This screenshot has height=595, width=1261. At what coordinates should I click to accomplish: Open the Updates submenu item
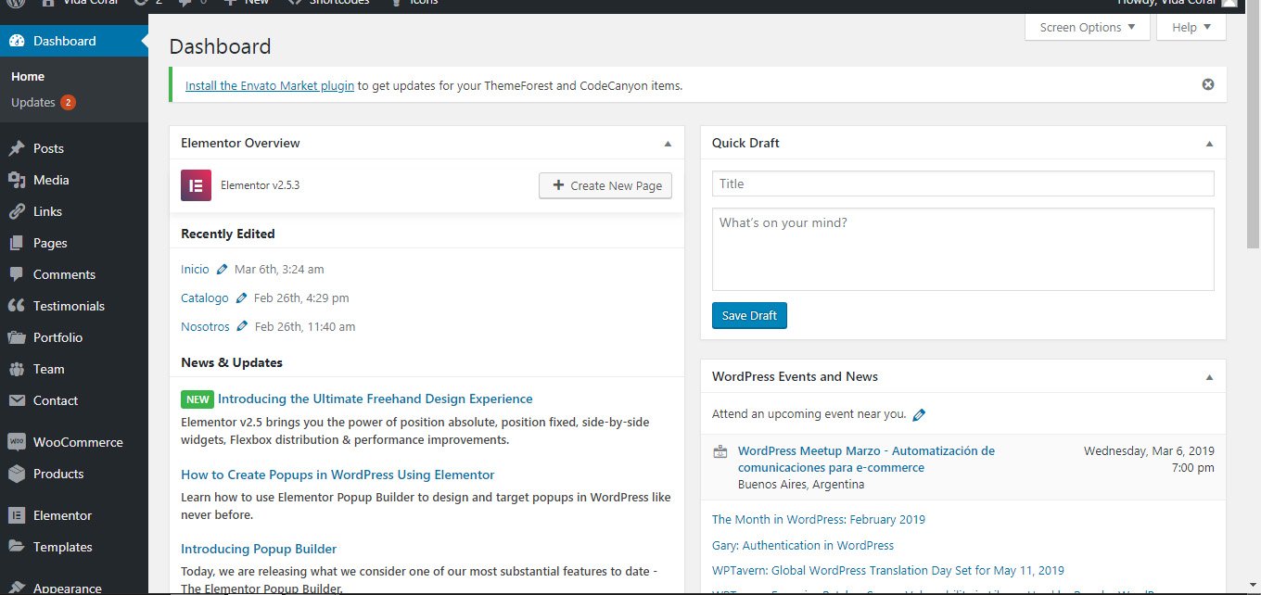tap(43, 103)
